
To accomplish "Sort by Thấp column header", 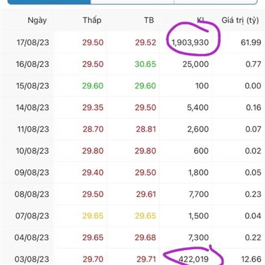I will 92,20.
